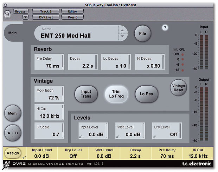This screenshot has width=218, height=172.
Task: Click the window close button in title bar
Action: pos(5,5)
